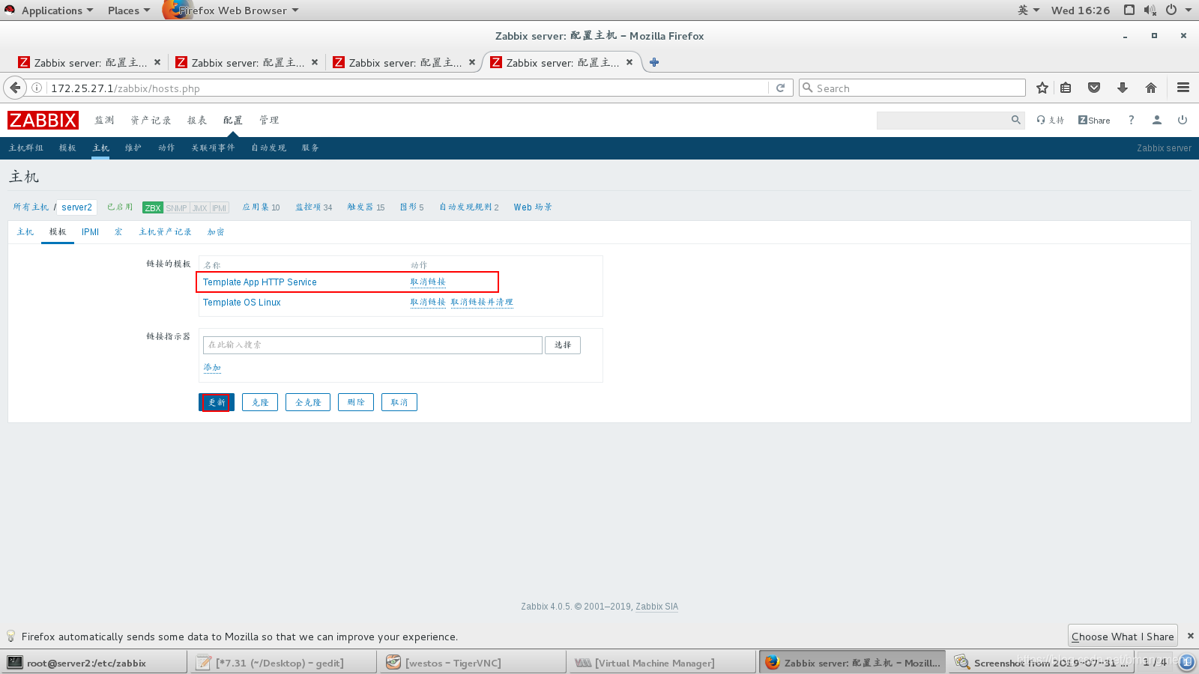Image resolution: width=1199 pixels, height=674 pixels.
Task: Open Zabbix support headset link
Action: coord(1051,120)
